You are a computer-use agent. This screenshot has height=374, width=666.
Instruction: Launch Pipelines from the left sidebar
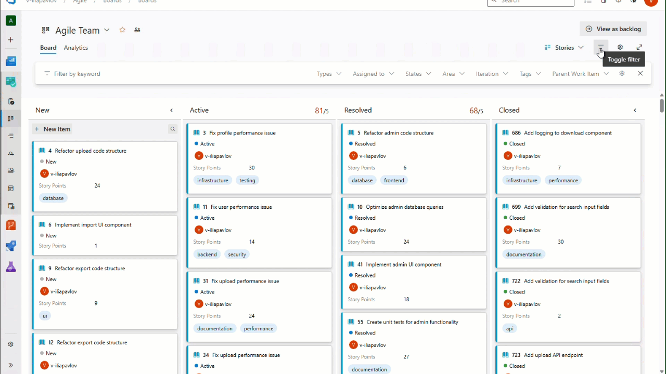[x=11, y=246]
